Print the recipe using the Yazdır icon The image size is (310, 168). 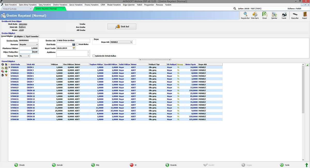284,15
